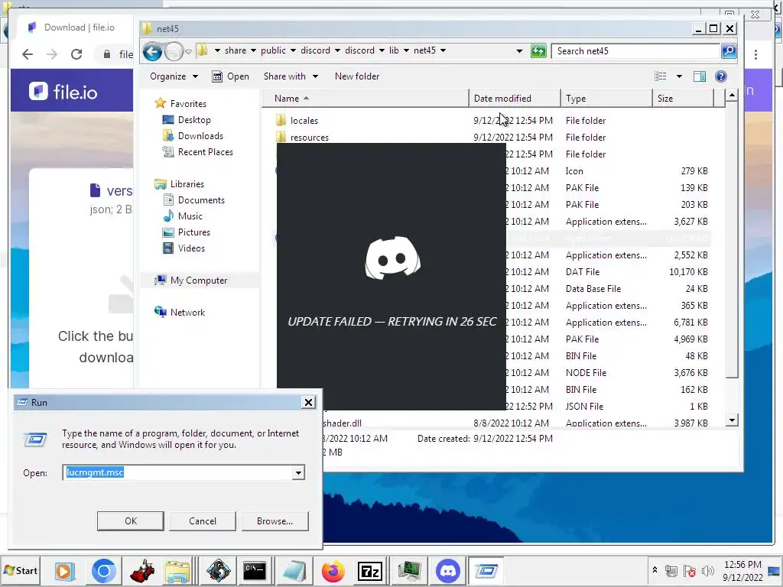
Task: Open the penguin application taskbar icon
Action: click(x=218, y=570)
